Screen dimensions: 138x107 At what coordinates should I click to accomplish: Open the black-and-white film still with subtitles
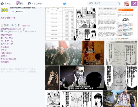coord(82,78)
